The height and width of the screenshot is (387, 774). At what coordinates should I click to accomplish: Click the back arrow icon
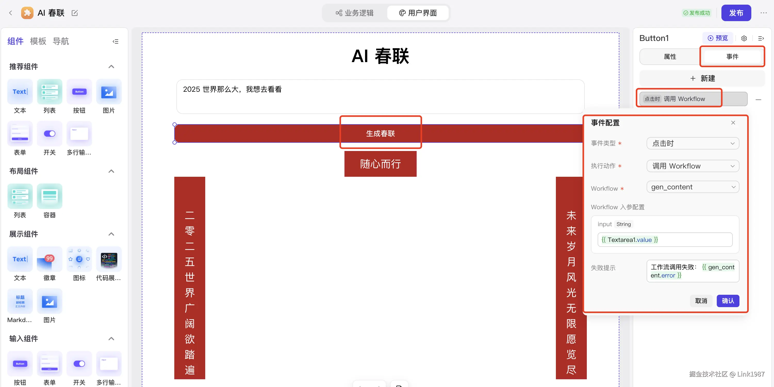pyautogui.click(x=11, y=13)
